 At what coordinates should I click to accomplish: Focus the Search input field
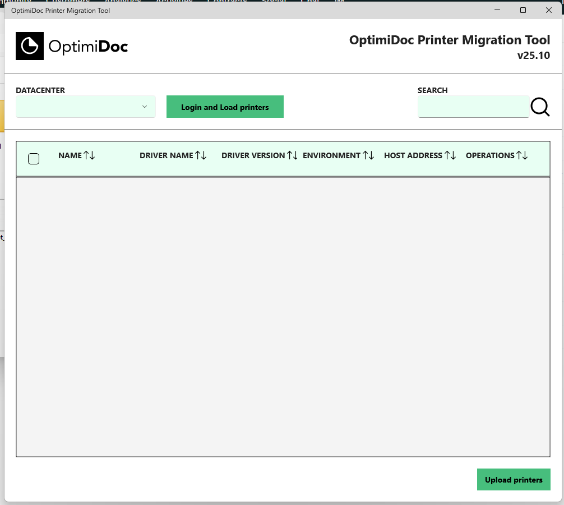pyautogui.click(x=473, y=107)
